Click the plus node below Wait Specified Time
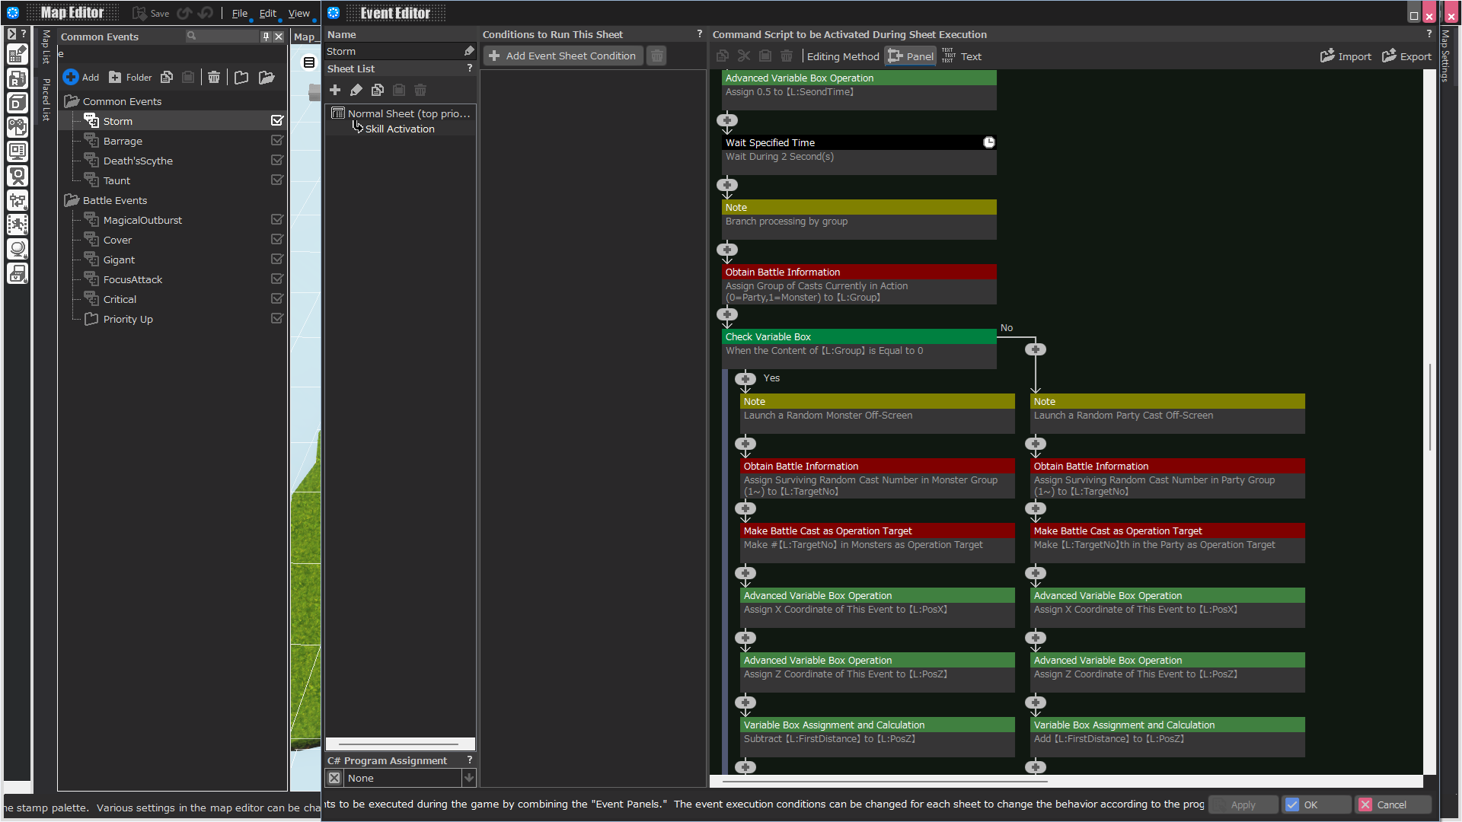Viewport: 1462px width, 822px height. point(727,184)
